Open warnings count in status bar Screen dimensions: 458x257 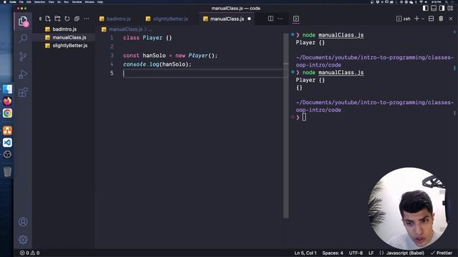tap(35, 253)
